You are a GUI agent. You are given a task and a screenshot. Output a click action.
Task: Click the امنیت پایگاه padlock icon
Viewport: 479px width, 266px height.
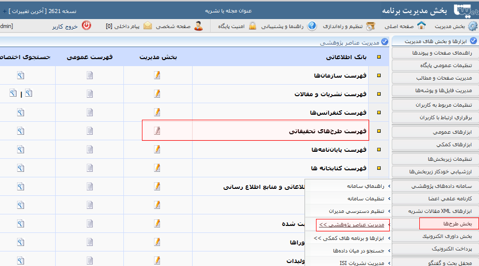click(x=253, y=26)
